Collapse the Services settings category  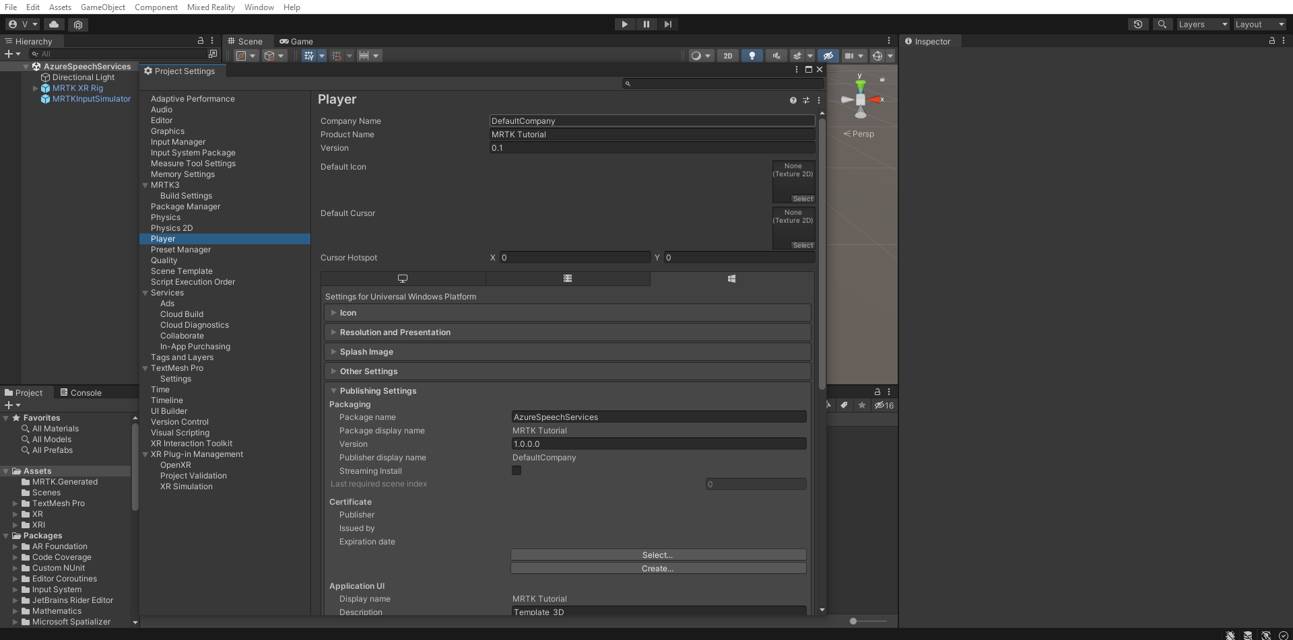point(145,293)
